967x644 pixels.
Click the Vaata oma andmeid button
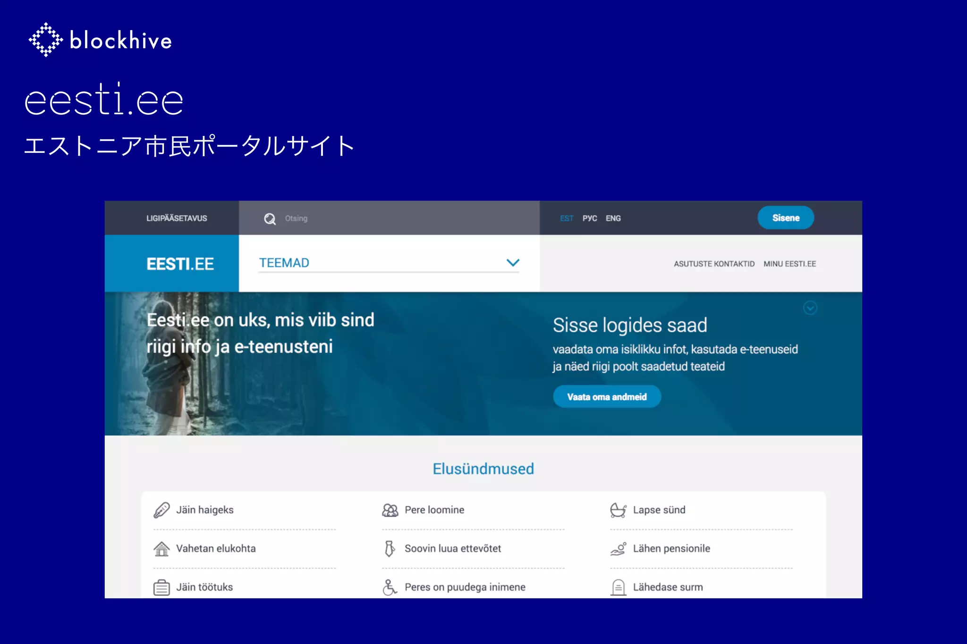(607, 397)
